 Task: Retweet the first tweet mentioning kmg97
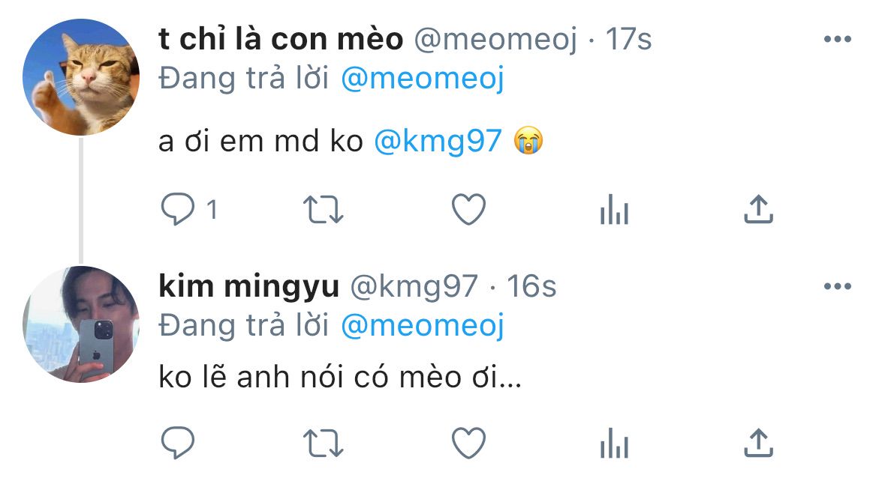tap(323, 210)
